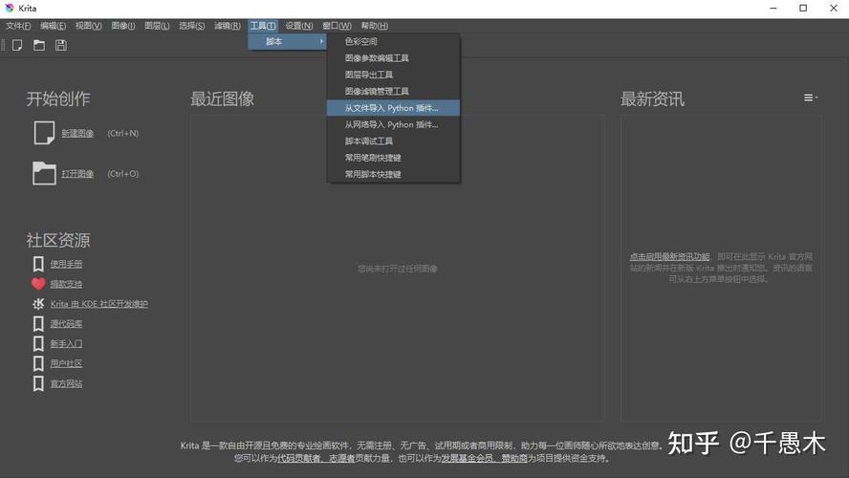The width and height of the screenshot is (849, 478).
Task: Open the 设置(N) menu
Action: [x=299, y=26]
